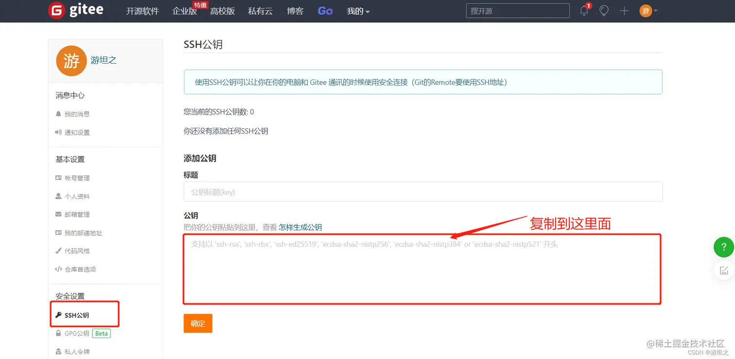Screen dimensions: 735x359
Task: Click the orange 确定 button
Action: 198,323
